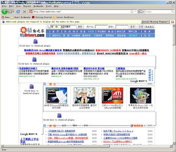The width and height of the screenshot is (176, 152).
Task: Click the plugin placeholder icon above Google ads
Action: coord(34,60)
